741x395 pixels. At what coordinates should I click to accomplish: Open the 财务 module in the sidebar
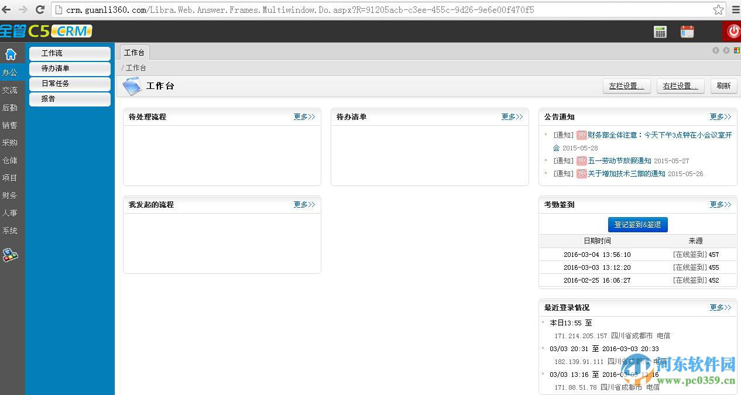11,195
